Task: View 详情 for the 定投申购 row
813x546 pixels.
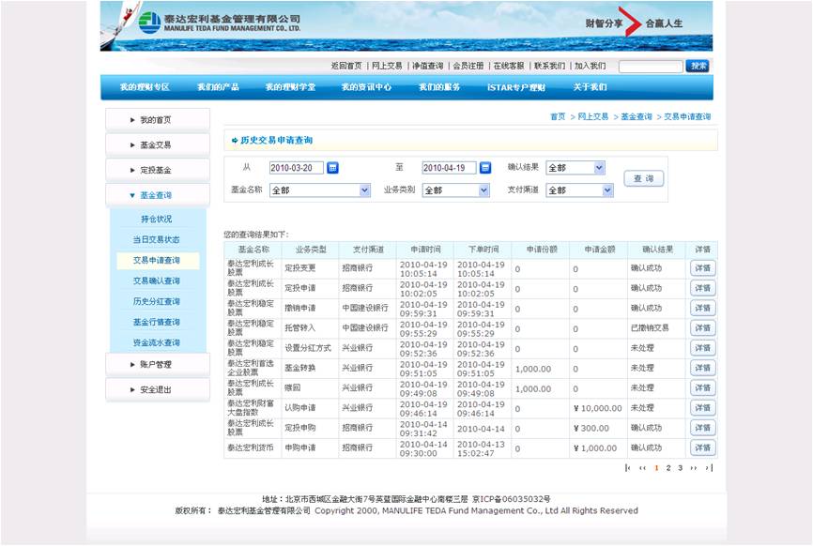Action: point(702,428)
